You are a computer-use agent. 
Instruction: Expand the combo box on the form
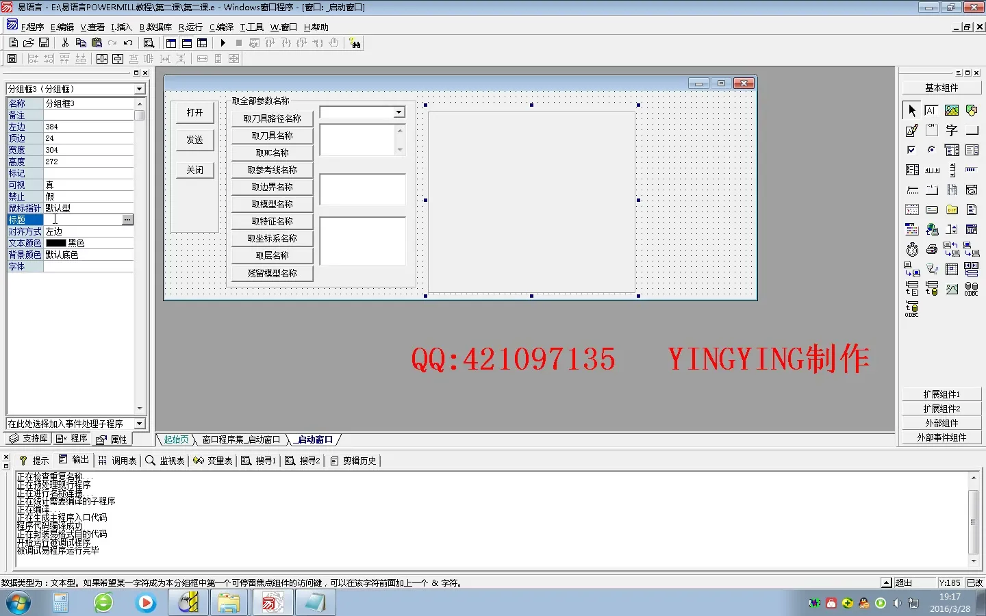click(399, 112)
